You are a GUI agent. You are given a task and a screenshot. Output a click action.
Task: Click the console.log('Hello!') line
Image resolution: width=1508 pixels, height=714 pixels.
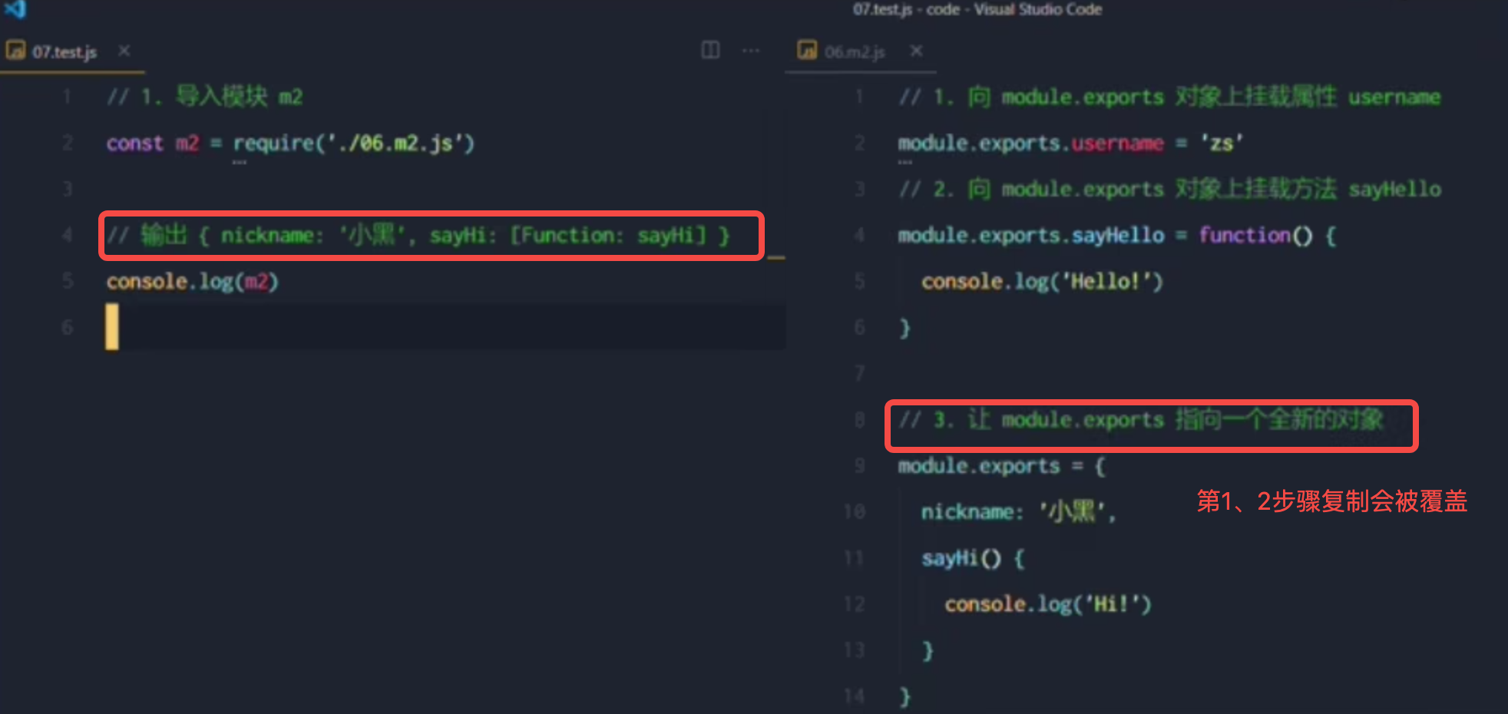click(x=1042, y=282)
